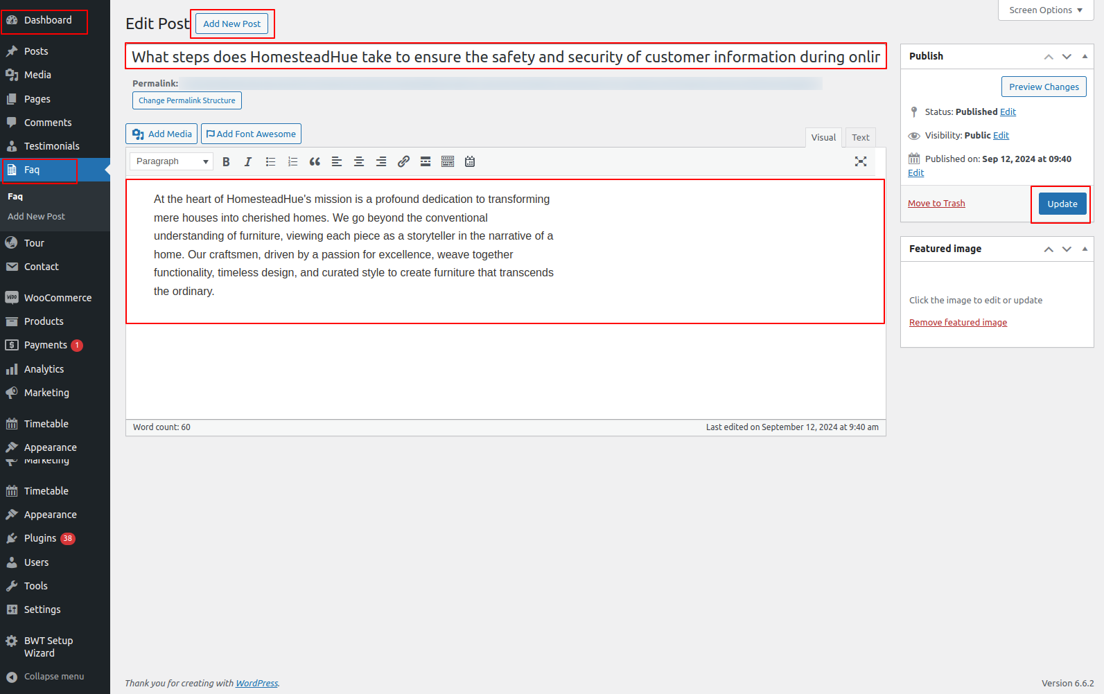This screenshot has height=694, width=1104.
Task: Move the Publish panel down
Action: [1067, 56]
